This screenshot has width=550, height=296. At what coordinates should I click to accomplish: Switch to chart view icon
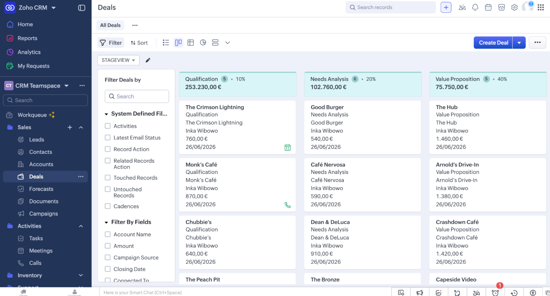tap(203, 43)
